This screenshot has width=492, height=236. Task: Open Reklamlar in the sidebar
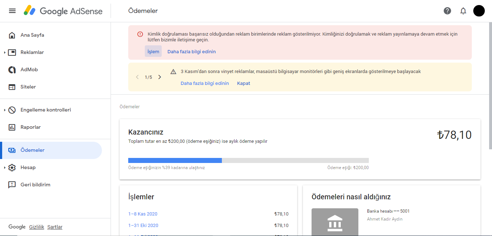tap(51, 52)
